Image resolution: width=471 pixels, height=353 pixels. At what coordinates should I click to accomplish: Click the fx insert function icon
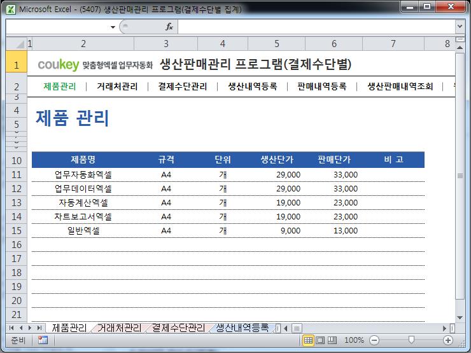tap(169, 27)
